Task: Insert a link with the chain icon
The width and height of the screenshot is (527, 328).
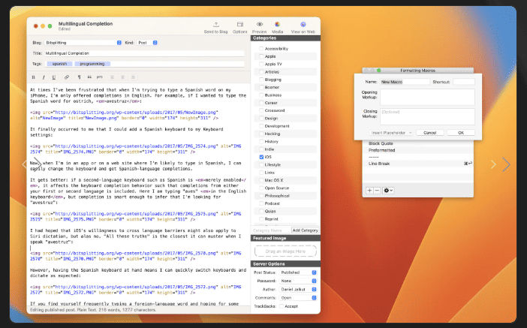Action: point(67,77)
